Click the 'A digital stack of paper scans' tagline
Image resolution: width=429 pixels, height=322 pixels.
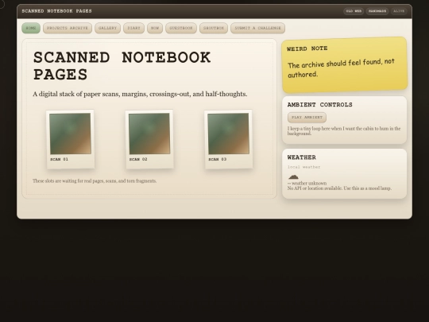[140, 94]
